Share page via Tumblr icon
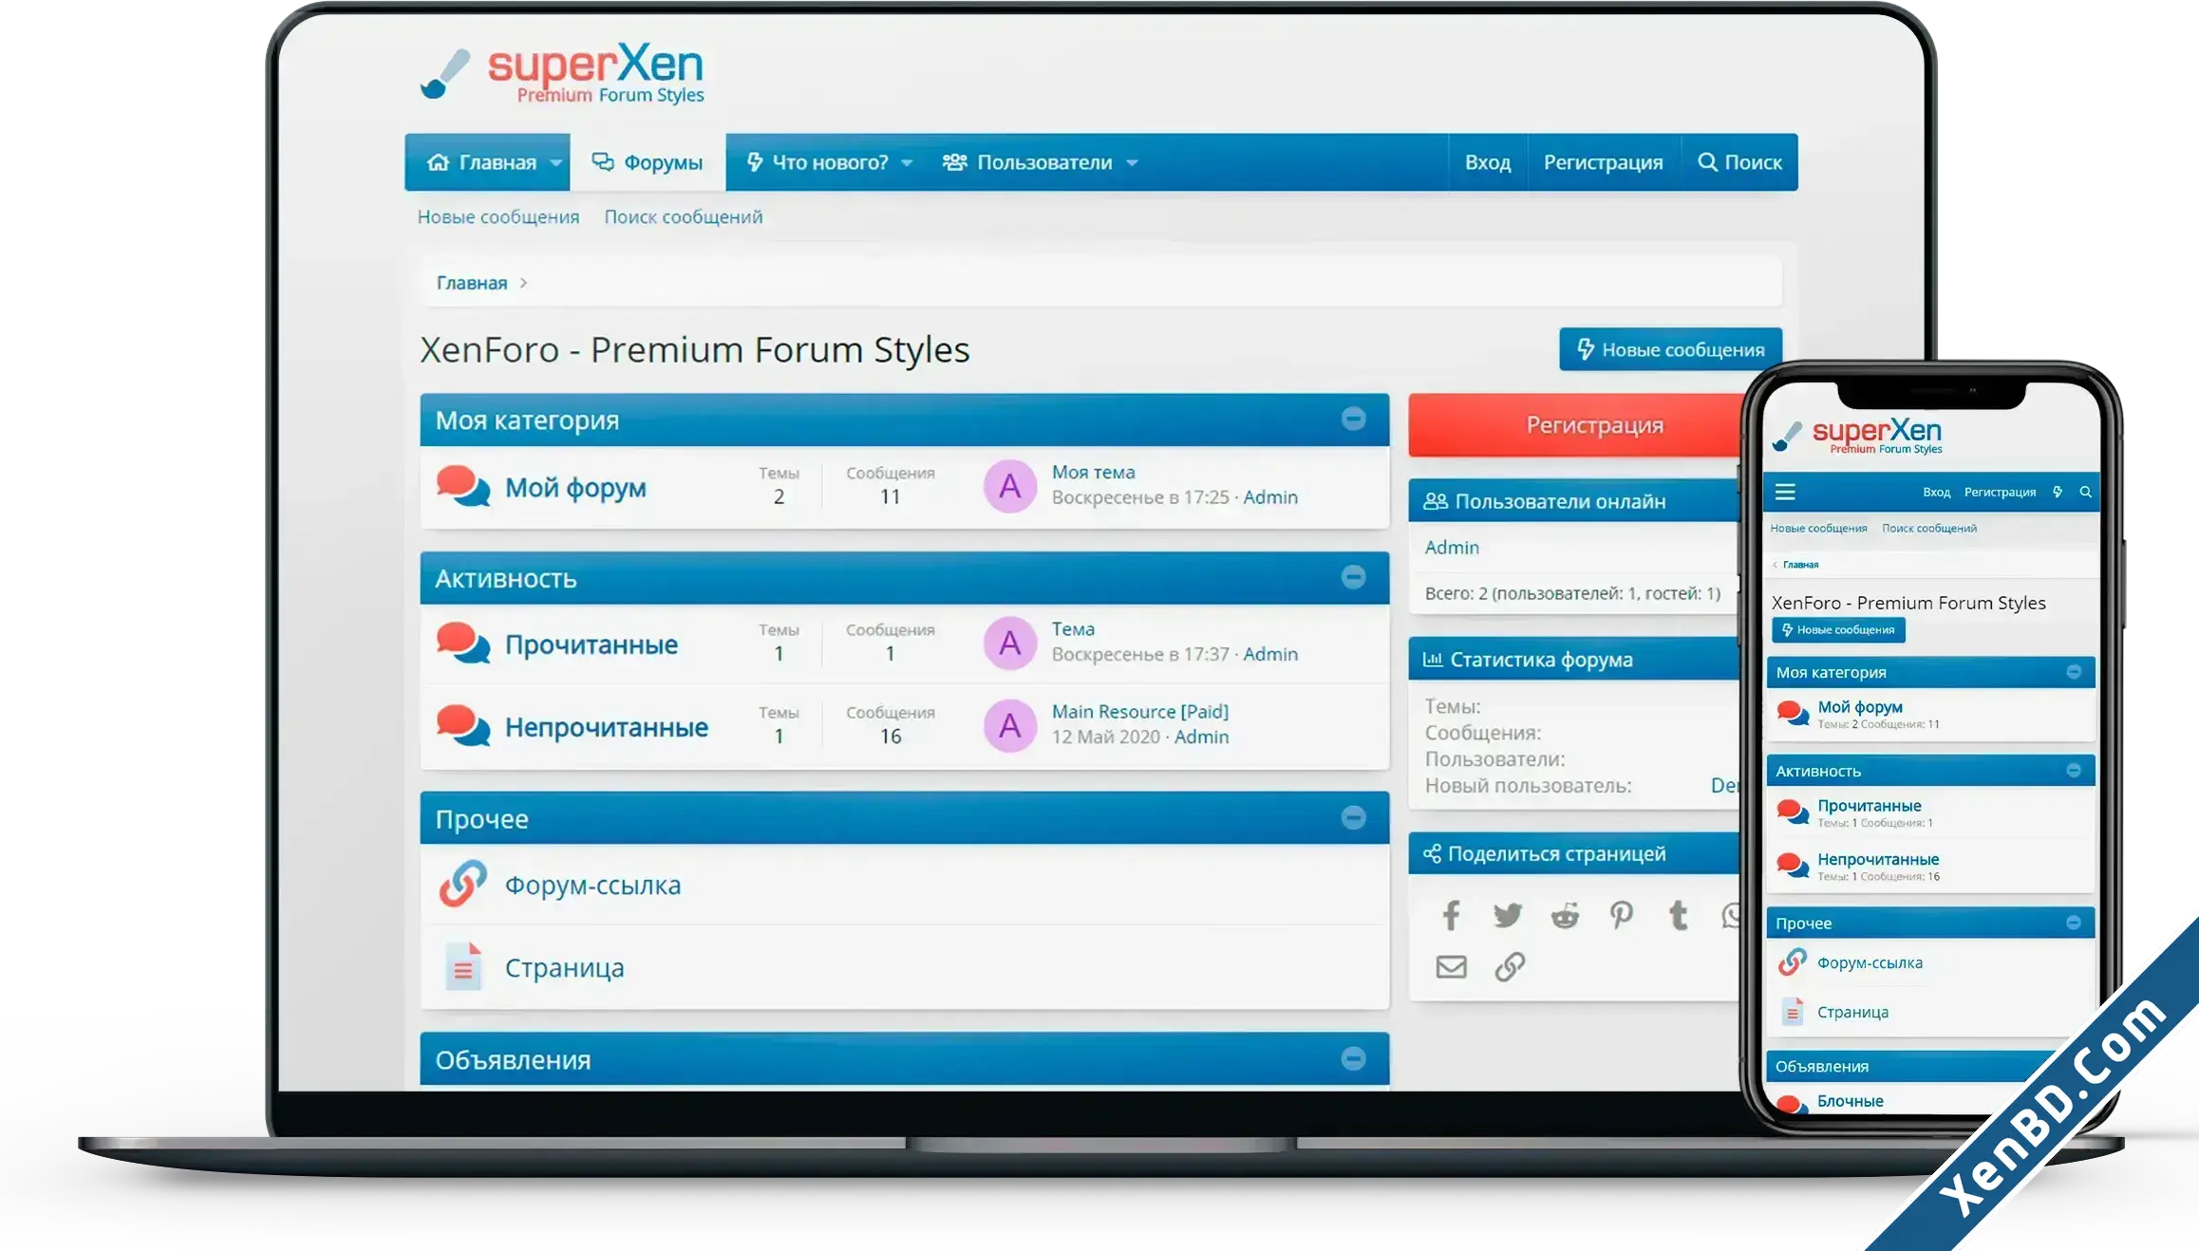The image size is (2199, 1251). pyautogui.click(x=1679, y=915)
